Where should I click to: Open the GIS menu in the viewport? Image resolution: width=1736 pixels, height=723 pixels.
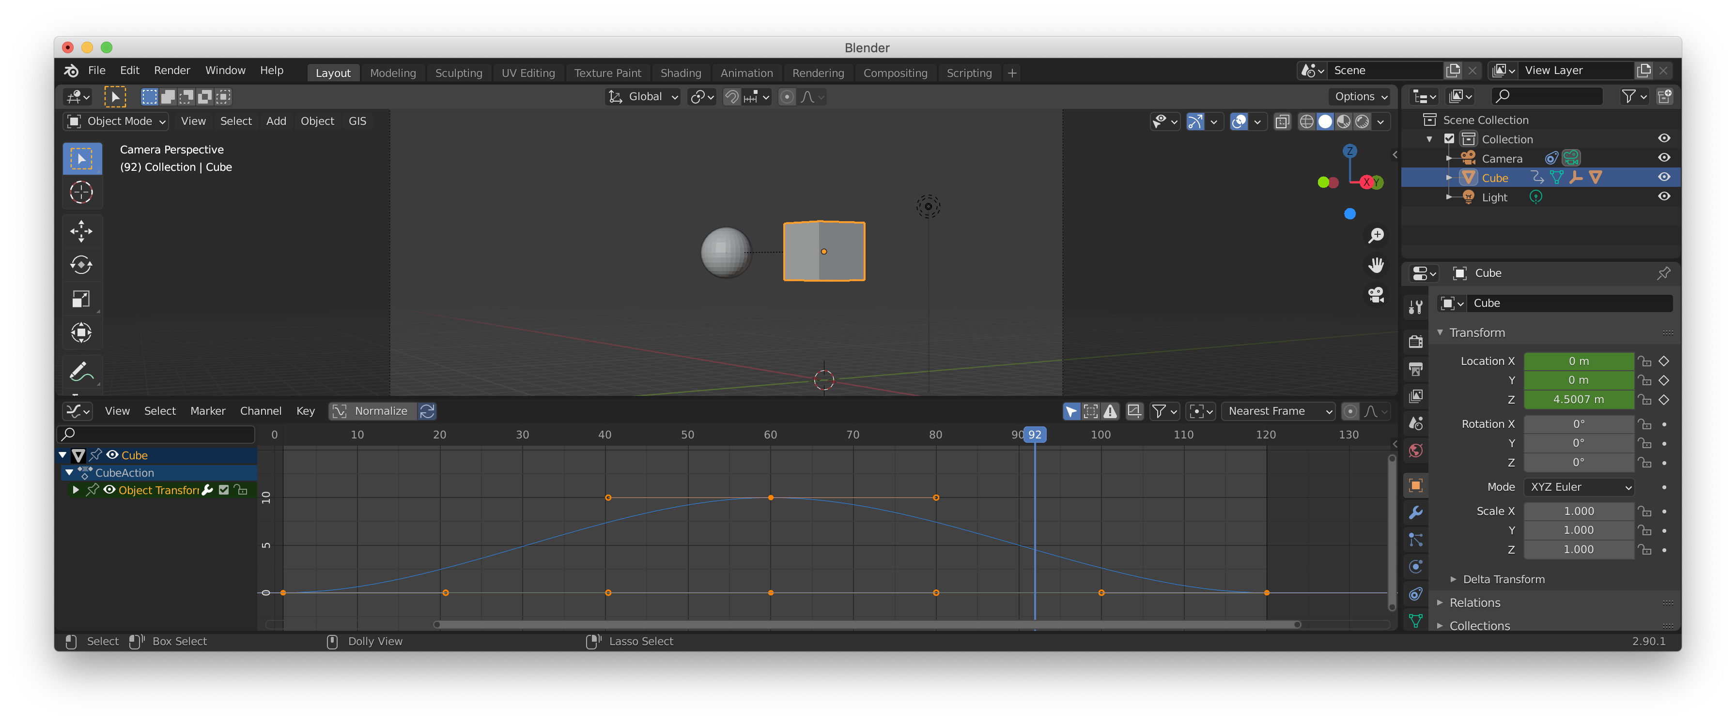click(357, 121)
